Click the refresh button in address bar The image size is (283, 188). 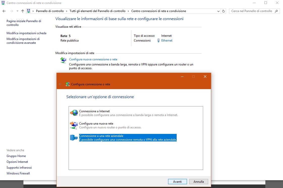224,11
